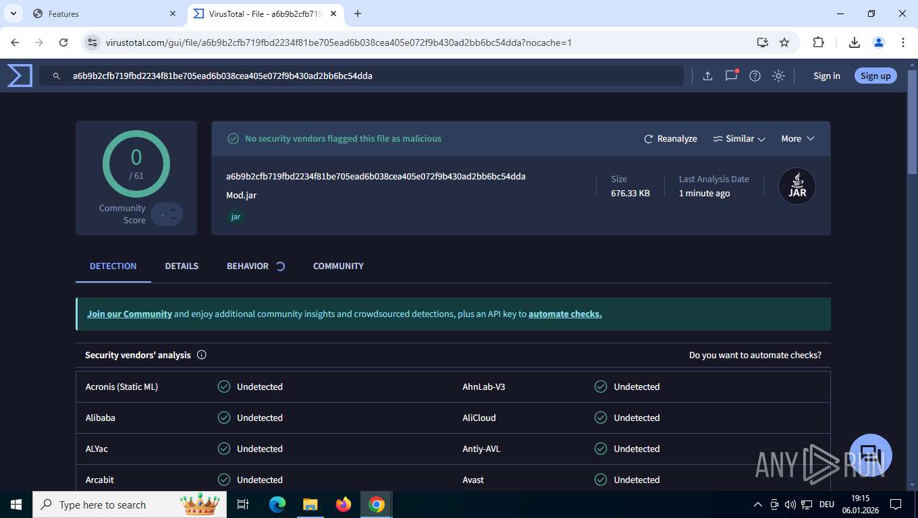Click the Reanalyze button
918x518 pixels.
click(x=670, y=138)
